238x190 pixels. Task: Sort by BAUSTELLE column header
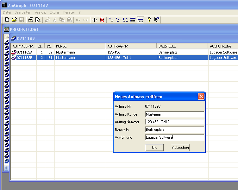[182, 46]
